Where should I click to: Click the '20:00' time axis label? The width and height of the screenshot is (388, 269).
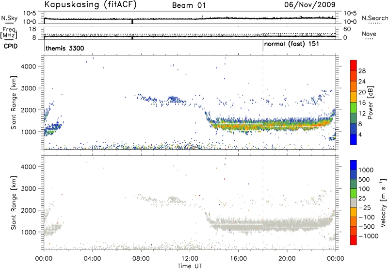(287, 259)
